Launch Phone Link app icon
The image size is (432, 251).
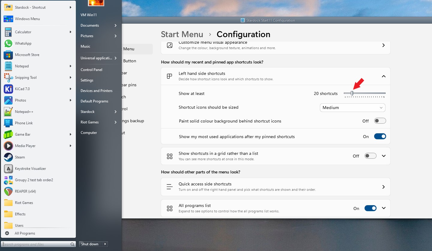pos(8,123)
